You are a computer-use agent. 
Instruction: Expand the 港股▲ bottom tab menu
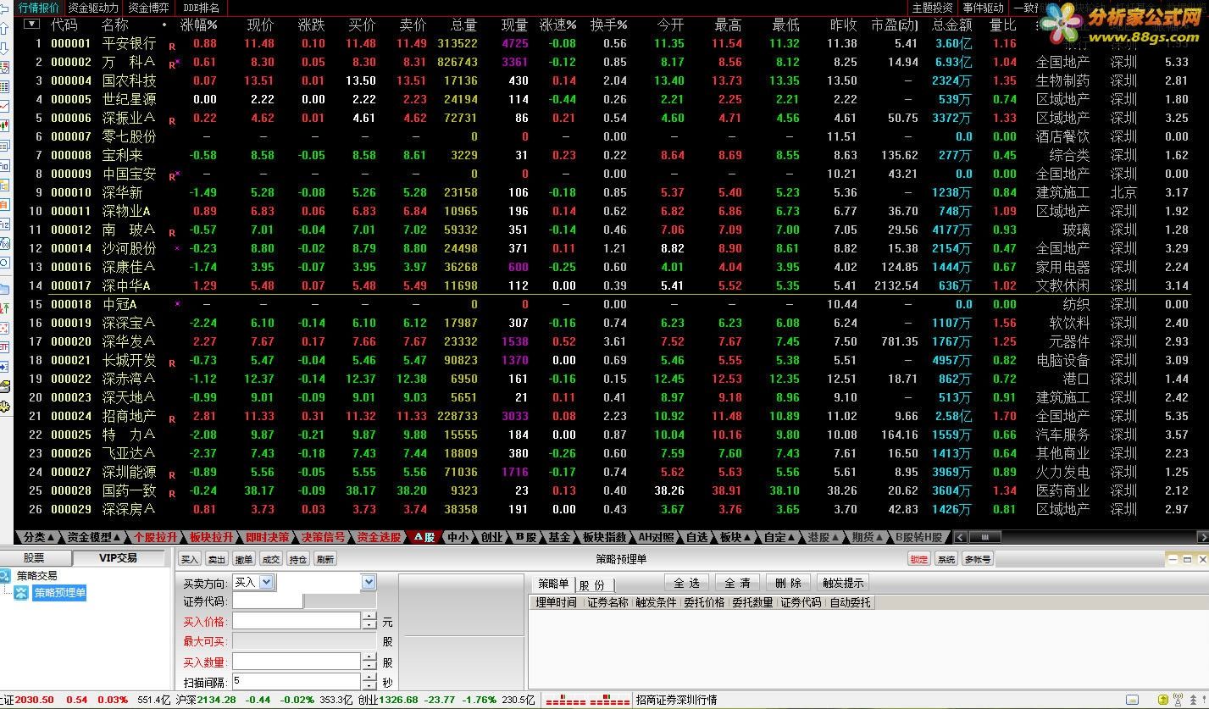coord(824,537)
